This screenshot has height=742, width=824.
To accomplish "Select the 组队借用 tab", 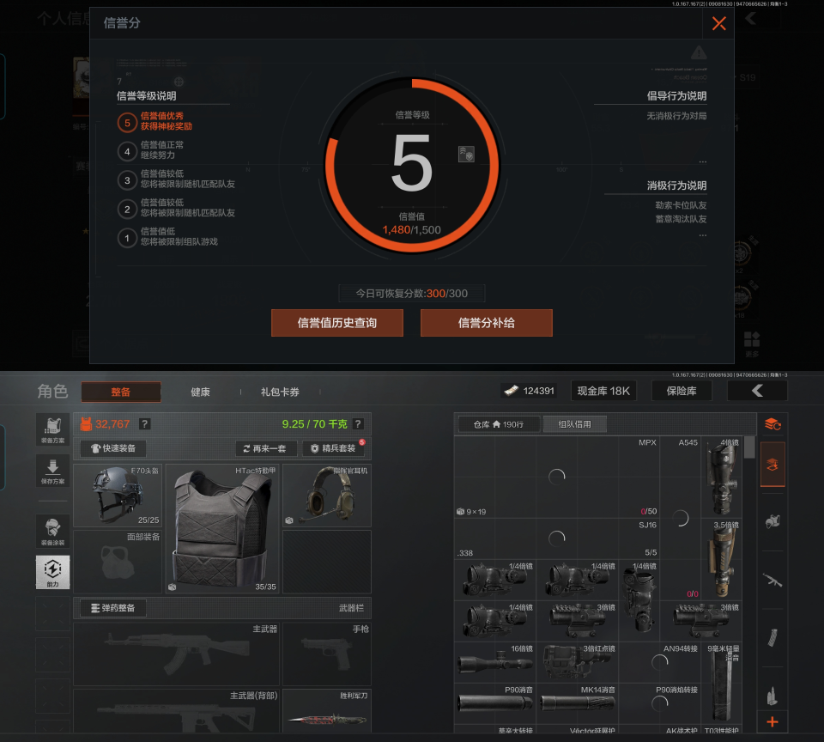I will click(574, 424).
